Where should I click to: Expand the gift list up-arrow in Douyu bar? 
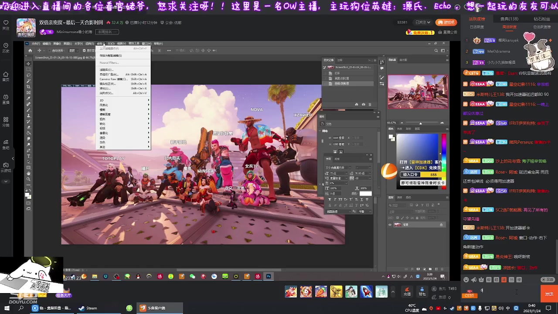coord(393,292)
